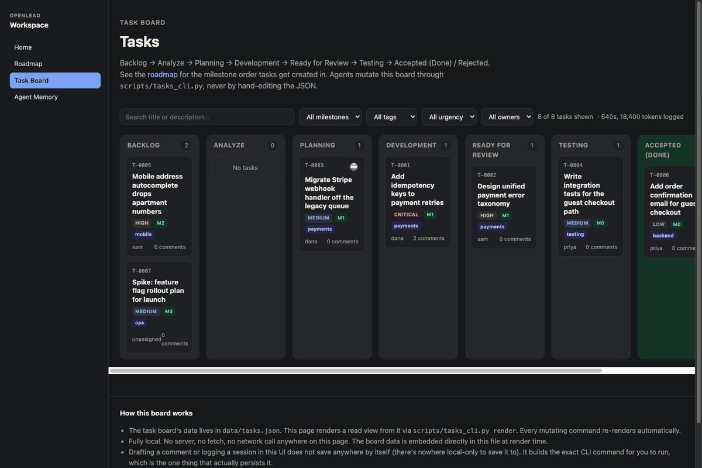Click the T-0004 task ID

pyautogui.click(x=573, y=166)
